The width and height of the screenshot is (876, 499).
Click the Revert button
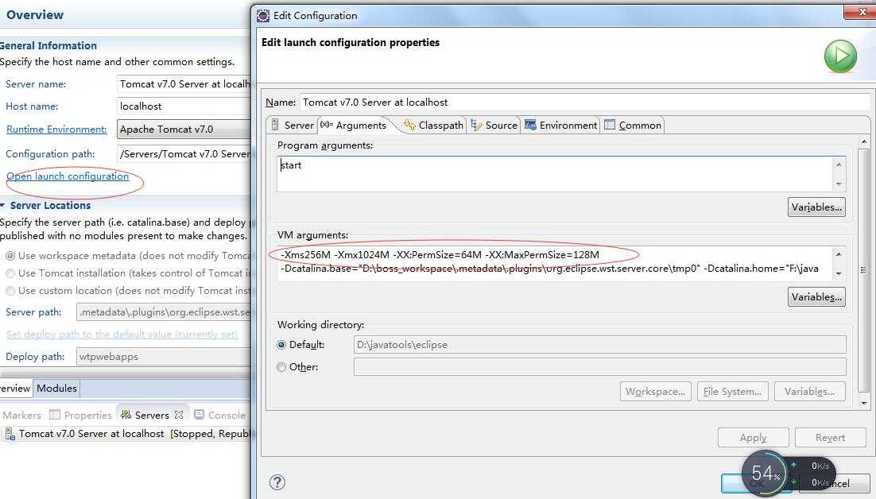pyautogui.click(x=830, y=438)
